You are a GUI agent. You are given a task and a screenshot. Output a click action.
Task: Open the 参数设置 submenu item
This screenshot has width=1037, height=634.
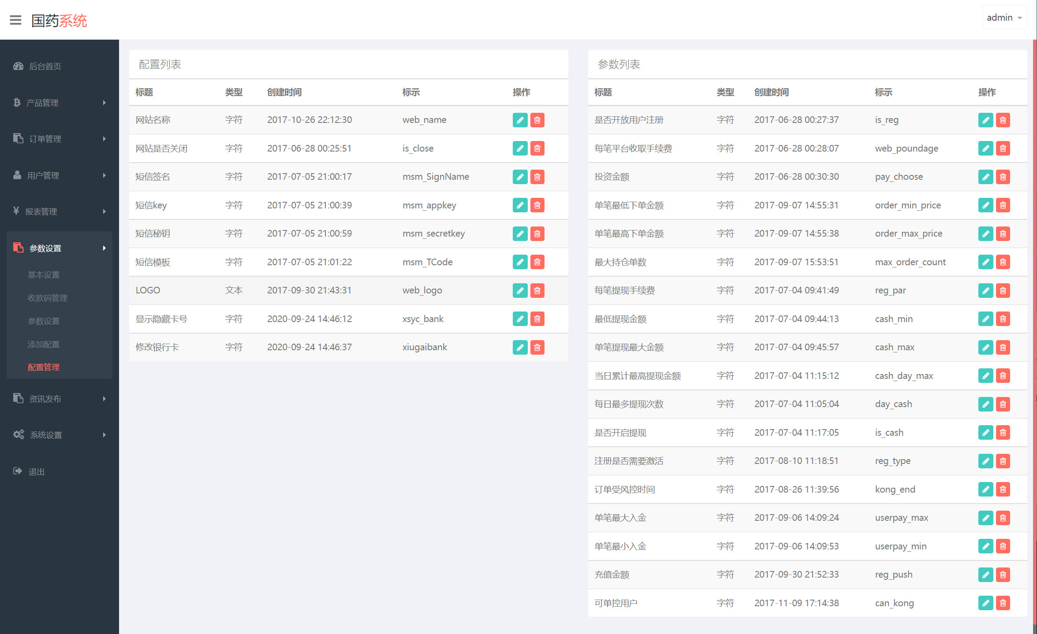(44, 321)
